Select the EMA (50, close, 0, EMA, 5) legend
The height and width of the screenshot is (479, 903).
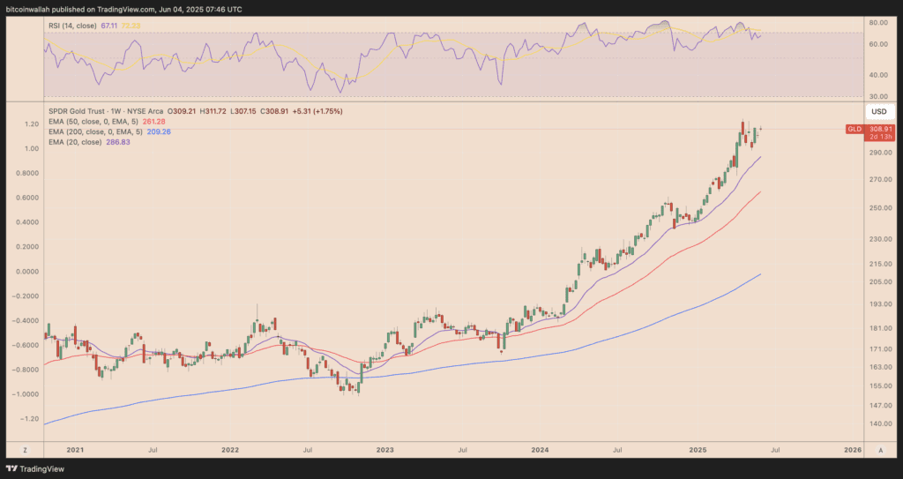[x=93, y=122]
